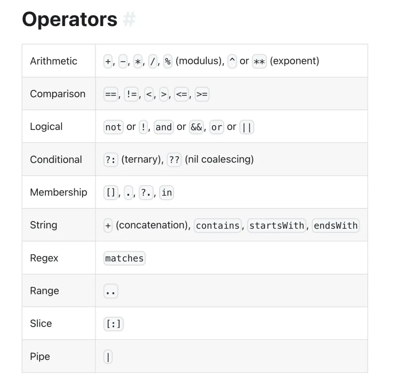Click the not-equal operator code
Image resolution: width=397 pixels, height=385 pixels.
click(131, 94)
